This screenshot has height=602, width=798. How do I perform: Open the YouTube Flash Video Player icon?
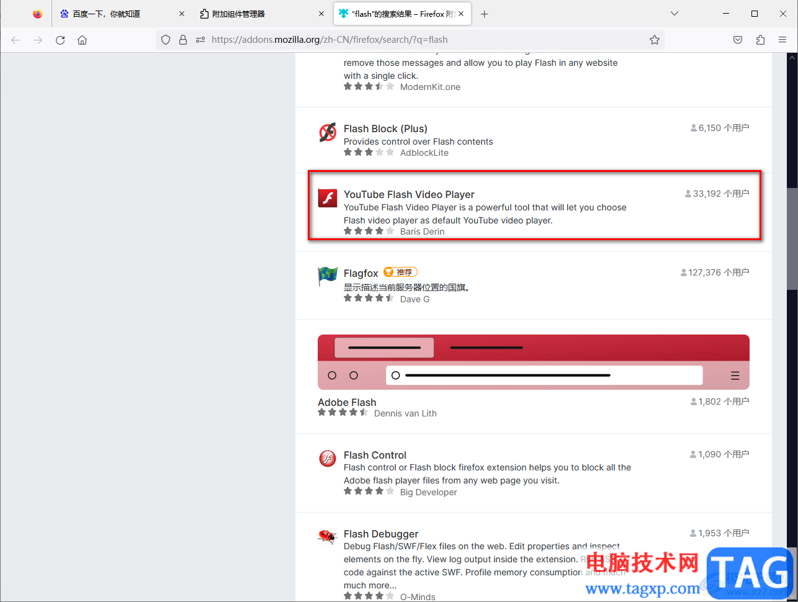pyautogui.click(x=328, y=198)
